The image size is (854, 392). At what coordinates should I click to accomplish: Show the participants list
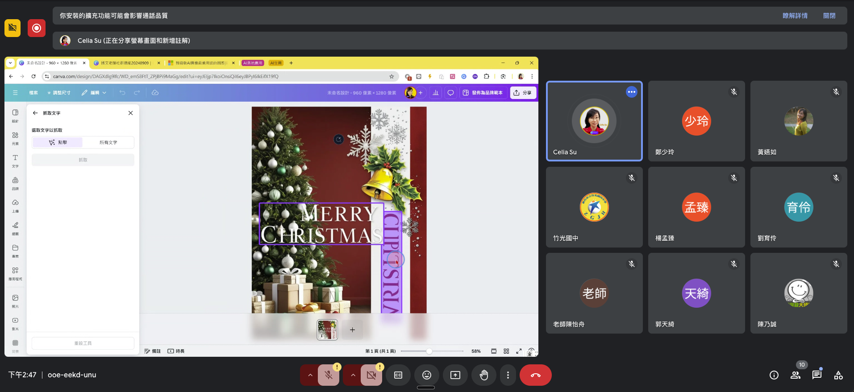pyautogui.click(x=796, y=375)
